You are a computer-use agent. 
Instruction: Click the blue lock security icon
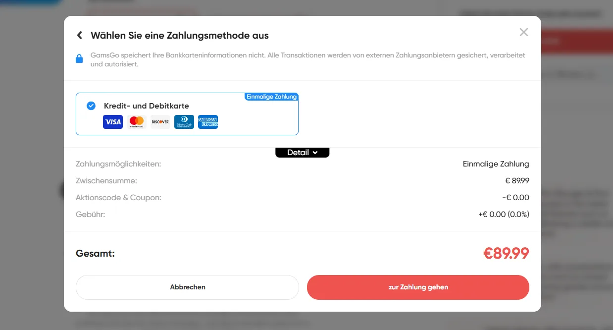click(x=79, y=58)
